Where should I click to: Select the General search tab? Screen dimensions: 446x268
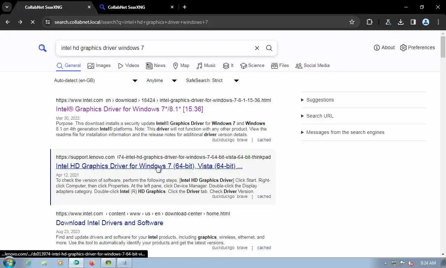pos(69,66)
